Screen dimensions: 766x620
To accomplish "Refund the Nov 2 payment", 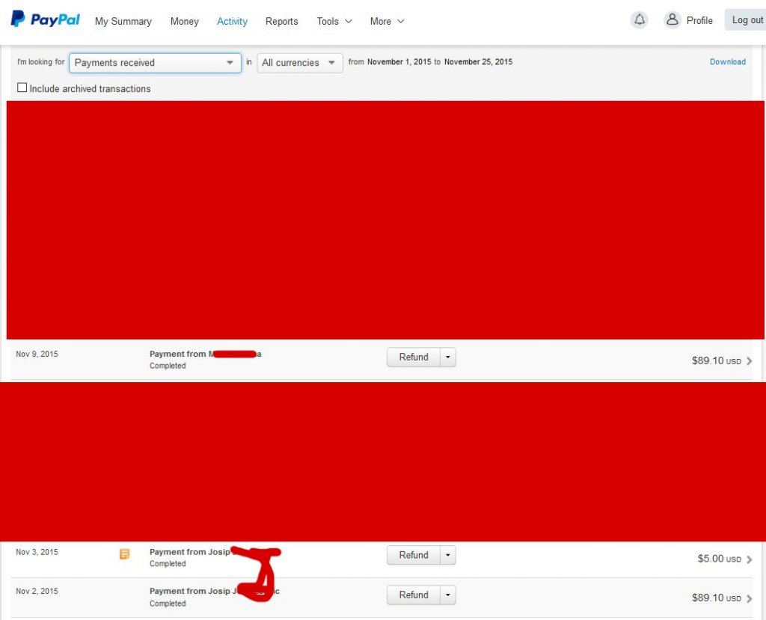I will 414,595.
